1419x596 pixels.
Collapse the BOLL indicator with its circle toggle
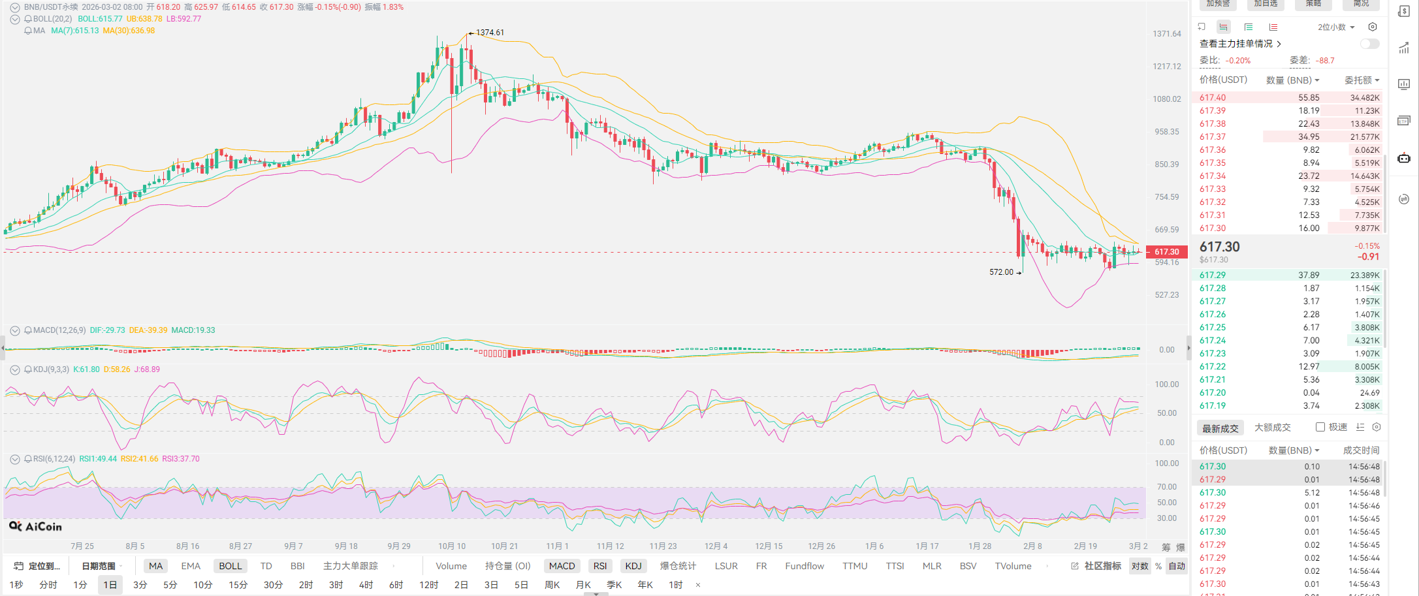tap(14, 19)
